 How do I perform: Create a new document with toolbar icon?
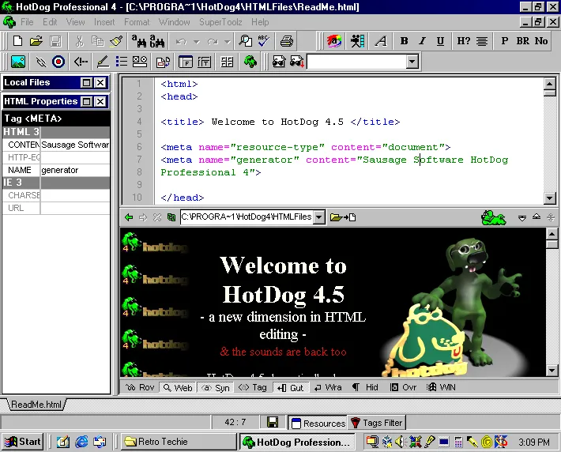(x=17, y=41)
